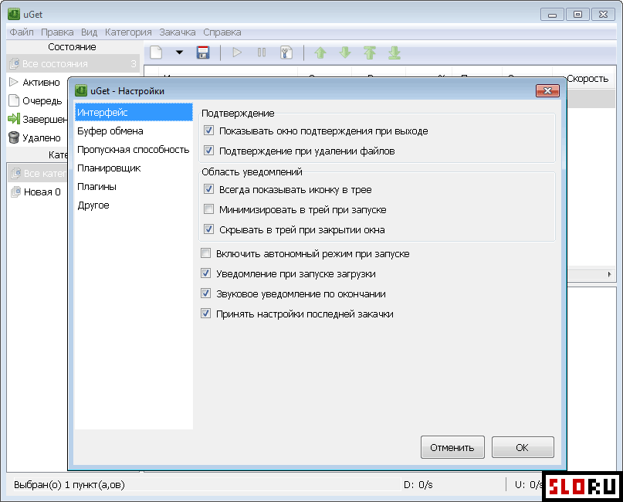623x502 pixels.
Task: Select 'Активно' status row
Action: coord(38,83)
